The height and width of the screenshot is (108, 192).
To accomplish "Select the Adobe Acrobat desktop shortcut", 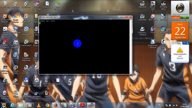I will pos(5,31).
